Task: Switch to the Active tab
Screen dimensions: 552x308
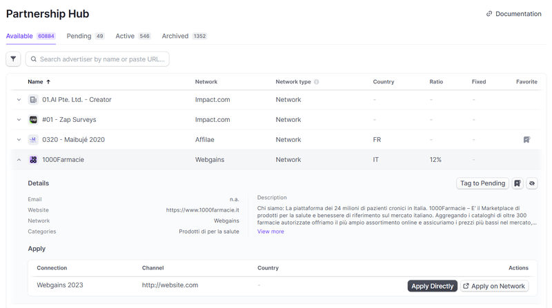Action: (x=133, y=36)
